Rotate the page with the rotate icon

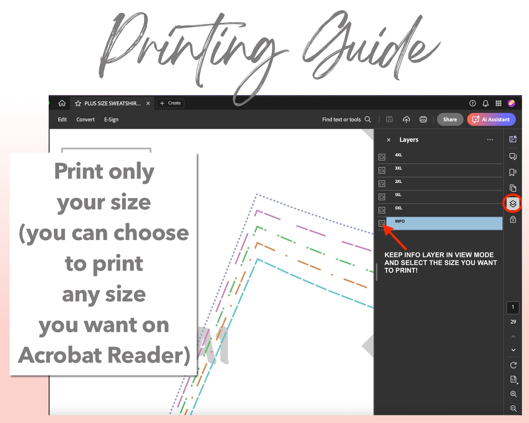[513, 365]
